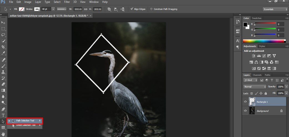289x137 pixels.
Task: Open path operations in options bar
Action: (109, 9)
